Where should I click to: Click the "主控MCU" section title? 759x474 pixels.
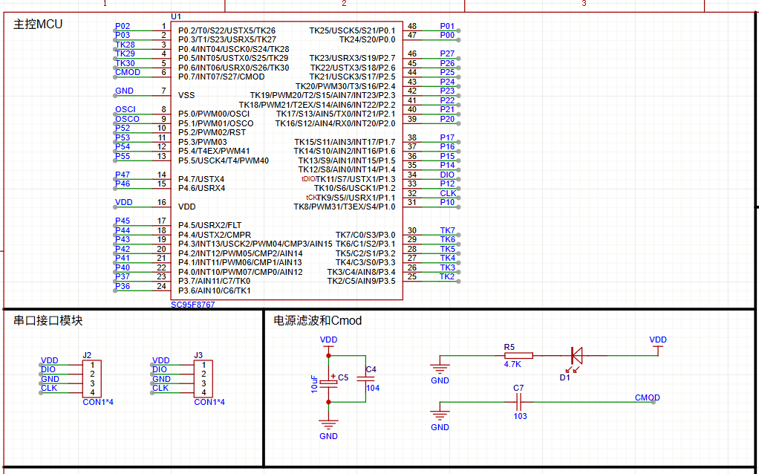click(38, 24)
